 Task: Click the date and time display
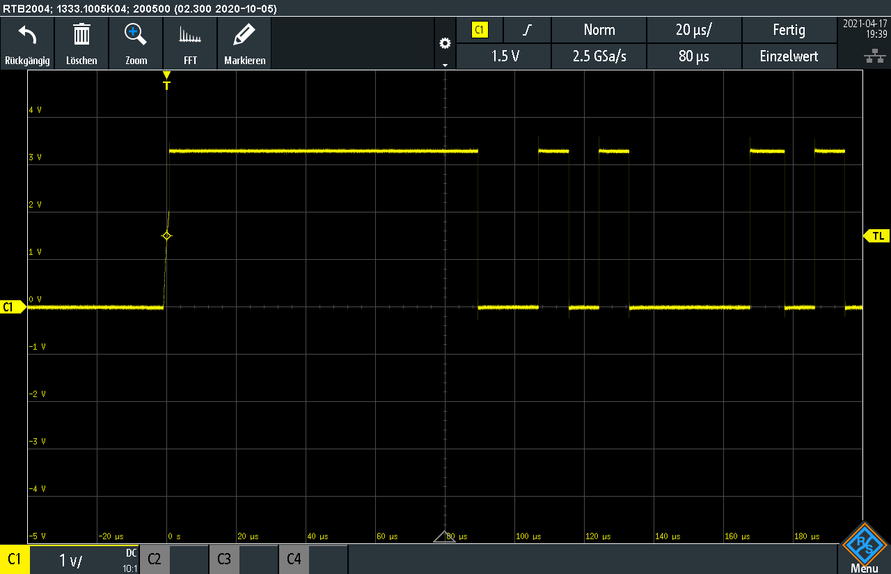[x=865, y=29]
